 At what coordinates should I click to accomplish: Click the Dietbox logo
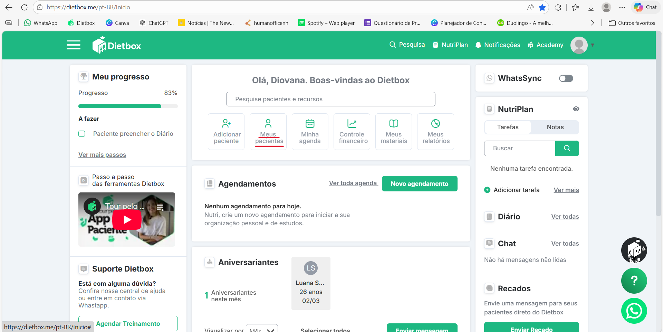(117, 45)
